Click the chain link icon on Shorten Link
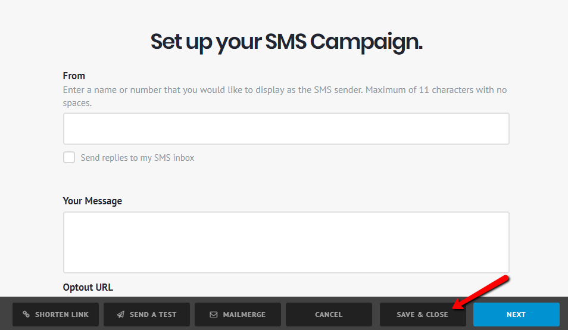This screenshot has height=330, width=568. pos(26,315)
